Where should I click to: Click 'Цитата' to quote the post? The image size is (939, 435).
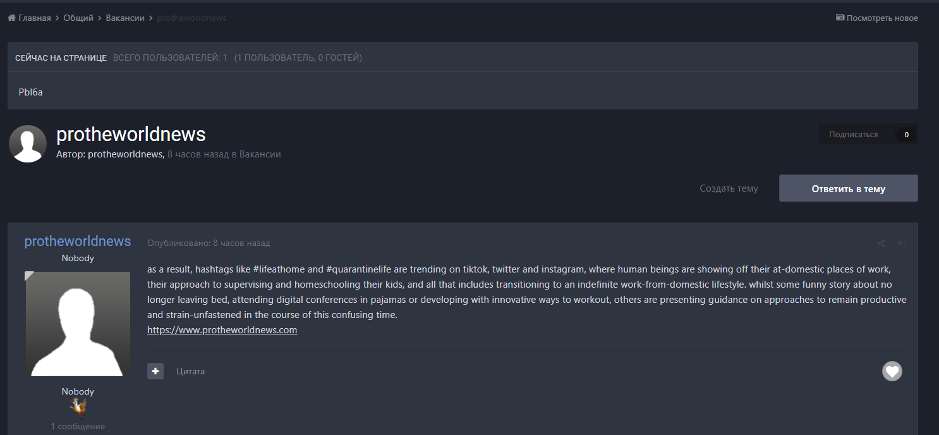[190, 371]
